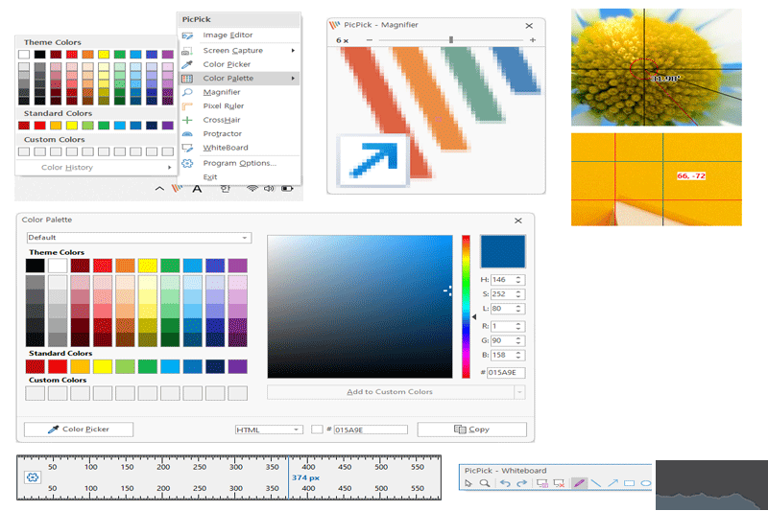This screenshot has width=768, height=511.
Task: Toggle the checkbox beside the HTML hex field
Action: coord(317,430)
